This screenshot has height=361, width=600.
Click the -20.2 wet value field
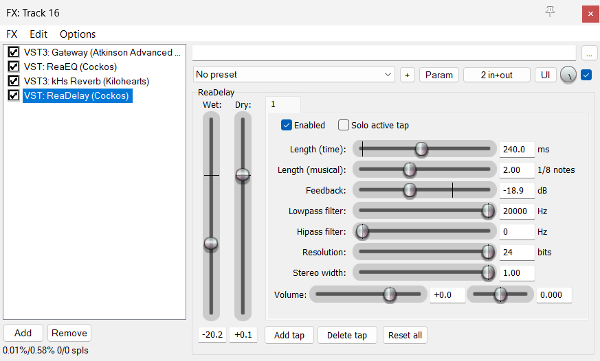pos(212,335)
